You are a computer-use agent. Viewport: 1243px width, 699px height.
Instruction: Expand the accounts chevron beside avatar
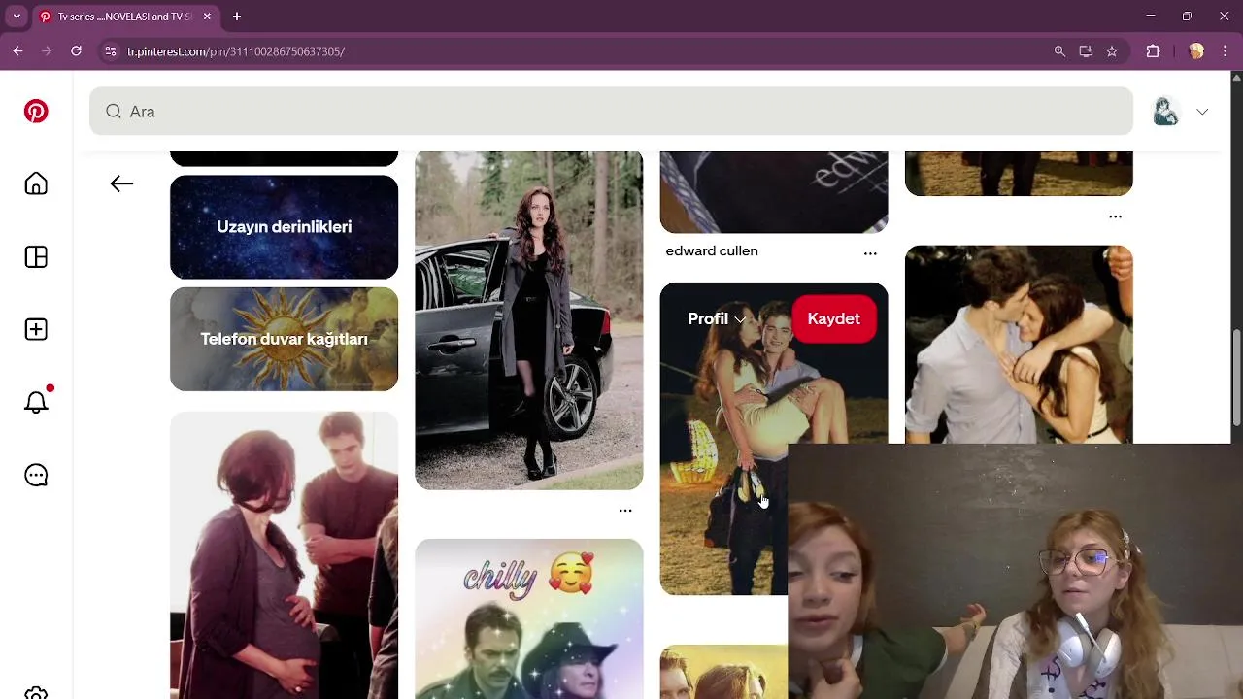(x=1202, y=112)
